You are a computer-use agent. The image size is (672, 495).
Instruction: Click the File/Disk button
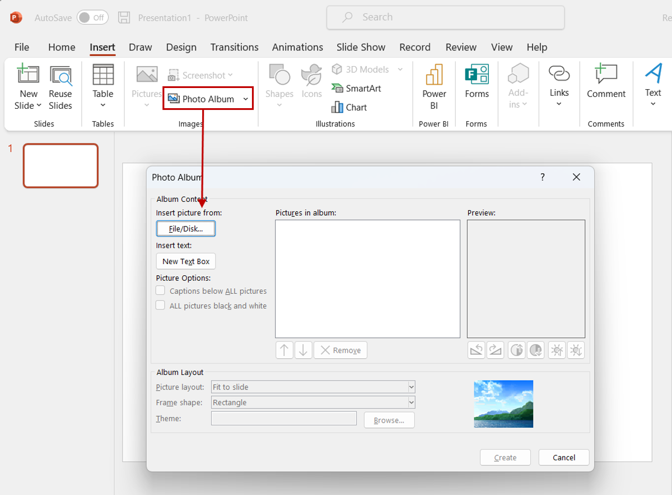click(185, 228)
